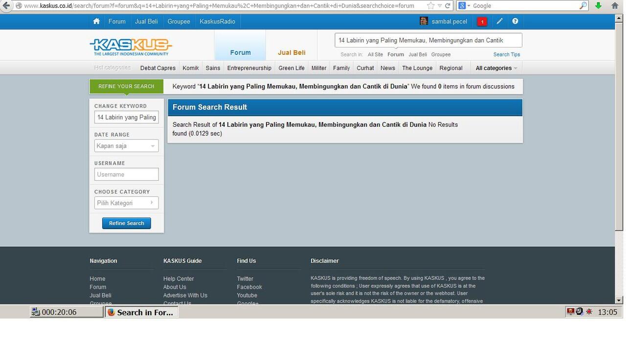This screenshot has width=626, height=354.
Task: Click the red bug tray icon
Action: [x=589, y=312]
